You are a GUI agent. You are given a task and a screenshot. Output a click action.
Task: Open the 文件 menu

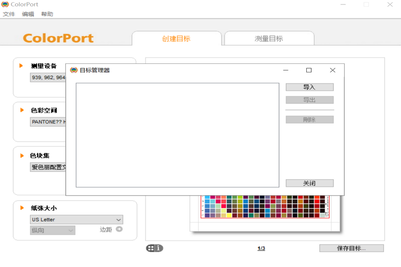pos(9,14)
